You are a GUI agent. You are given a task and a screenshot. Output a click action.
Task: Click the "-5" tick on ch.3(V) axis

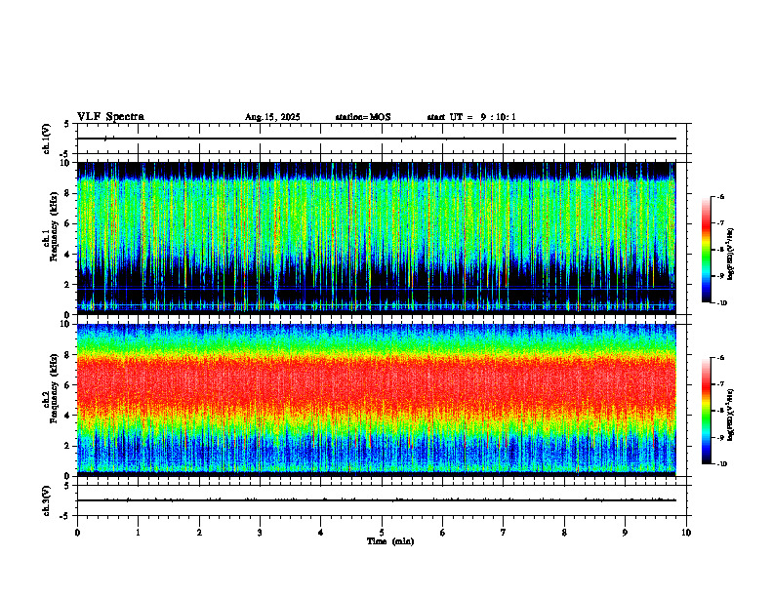pyautogui.click(x=65, y=516)
